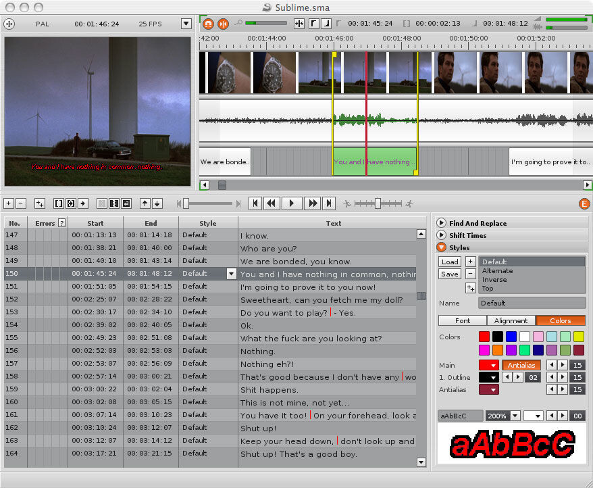Add a new subtitle with plus icon
This screenshot has height=488, width=593.
[9, 203]
